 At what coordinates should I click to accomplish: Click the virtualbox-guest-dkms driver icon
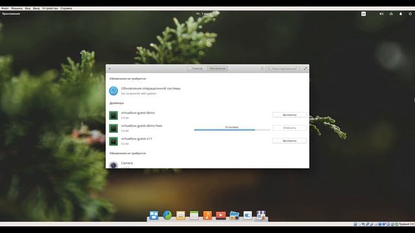point(113,115)
